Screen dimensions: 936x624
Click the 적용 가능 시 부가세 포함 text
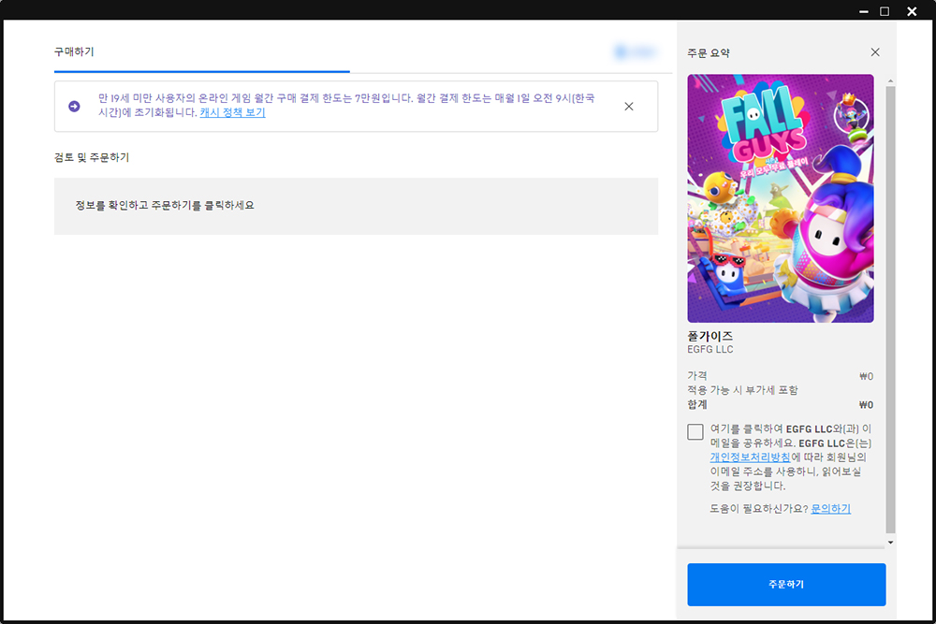coord(742,390)
